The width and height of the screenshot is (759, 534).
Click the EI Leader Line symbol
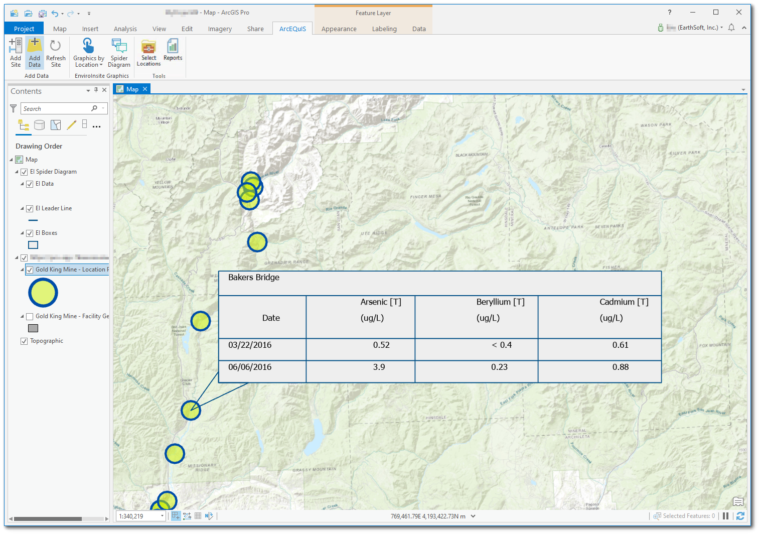pos(33,220)
